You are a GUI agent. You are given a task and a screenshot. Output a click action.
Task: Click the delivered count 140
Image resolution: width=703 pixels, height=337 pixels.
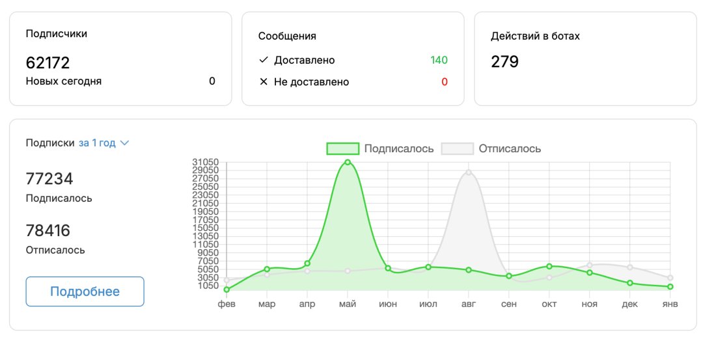439,61
